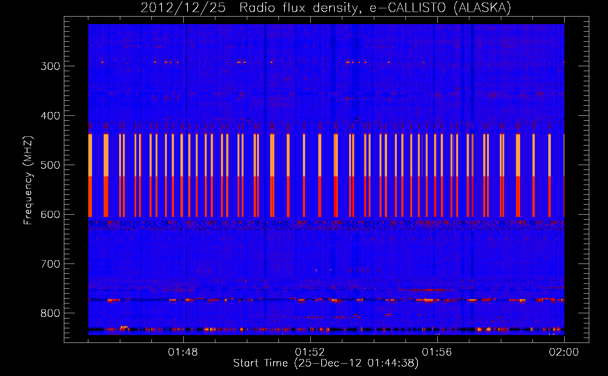Click the 'Frequency (MHZ)' axis label

(28, 180)
